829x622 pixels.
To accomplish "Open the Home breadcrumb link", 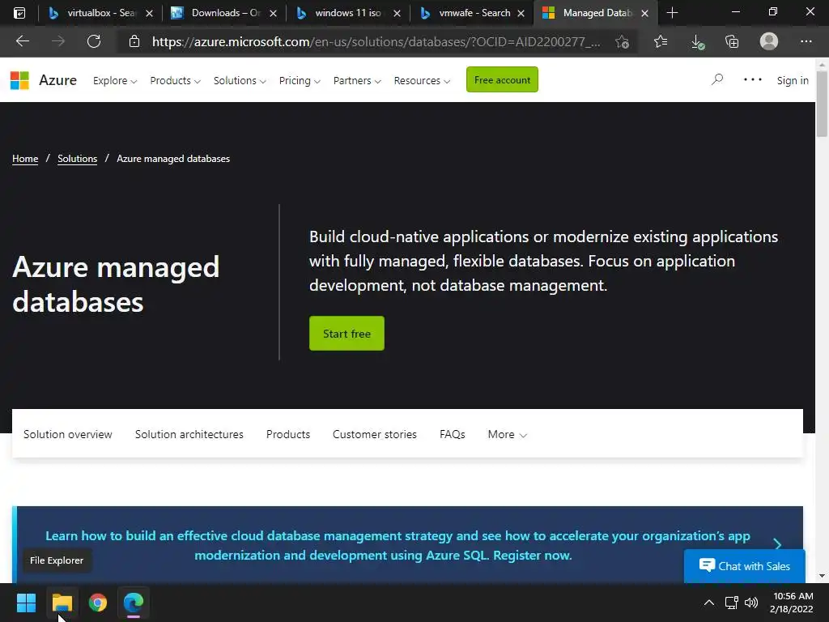I will click(25, 159).
